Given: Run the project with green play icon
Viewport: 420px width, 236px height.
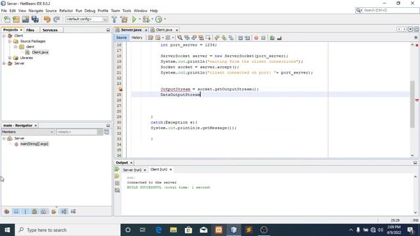Looking at the screenshot, I should 134,19.
